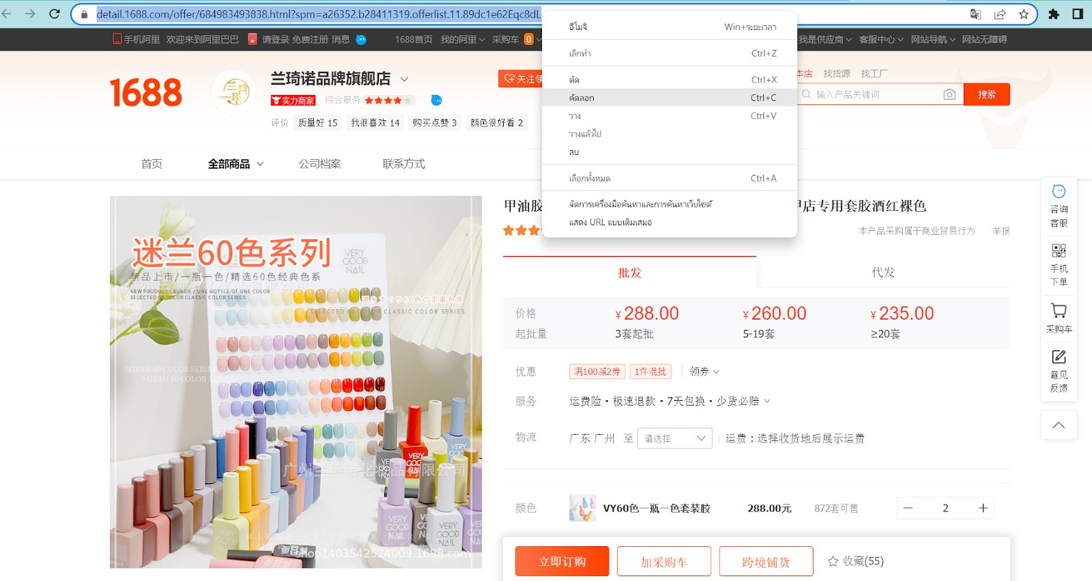Screen dimensions: 1092x581
Task: Bookmark this page with the star icon
Action: [1024, 14]
